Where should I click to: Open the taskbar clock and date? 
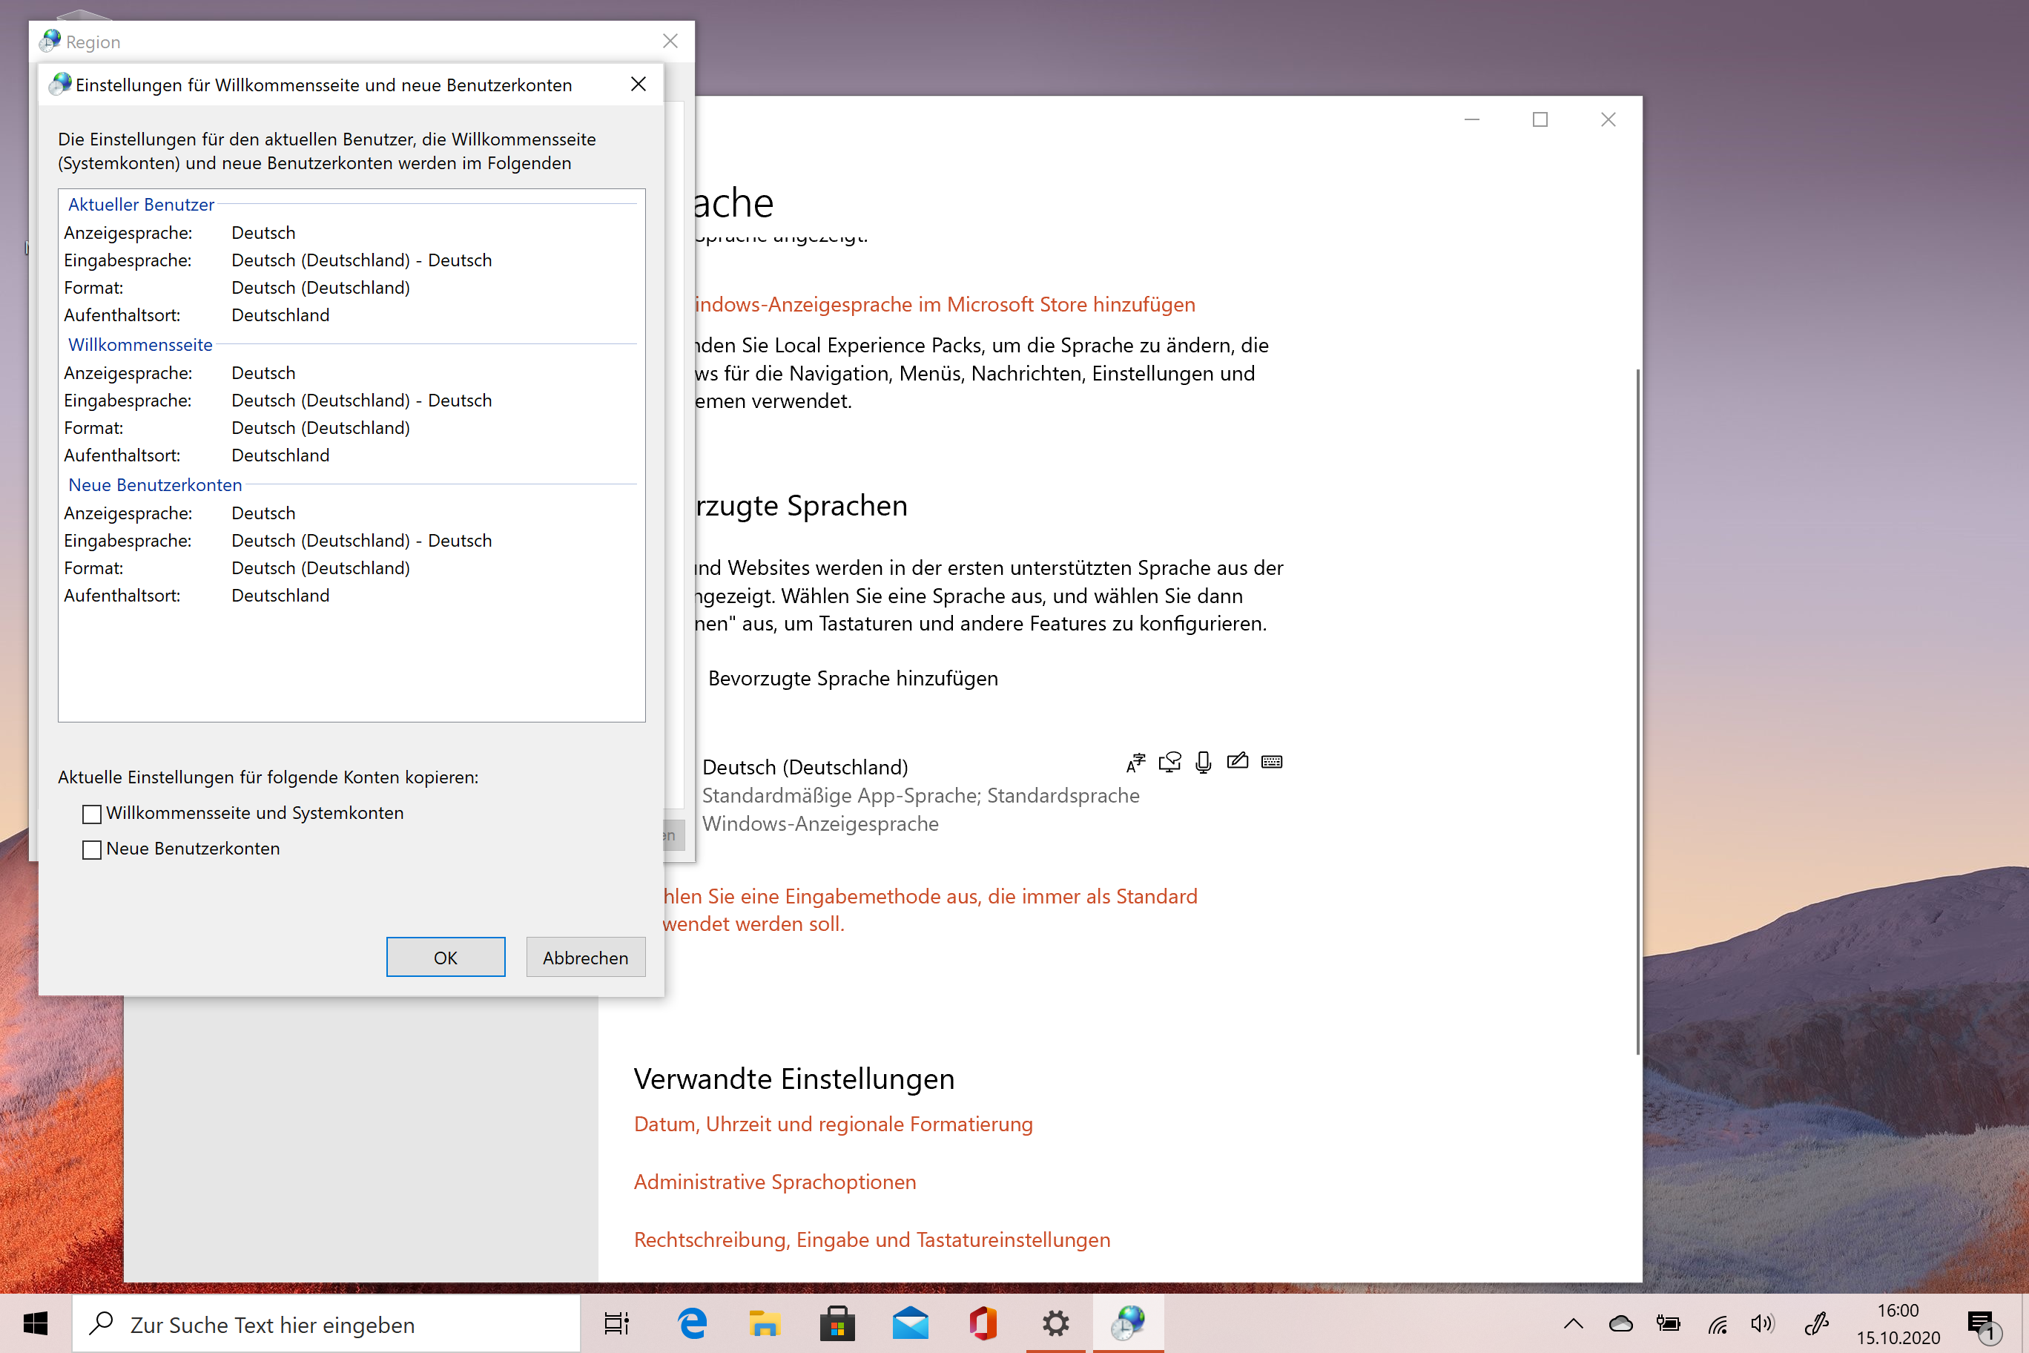point(1898,1323)
